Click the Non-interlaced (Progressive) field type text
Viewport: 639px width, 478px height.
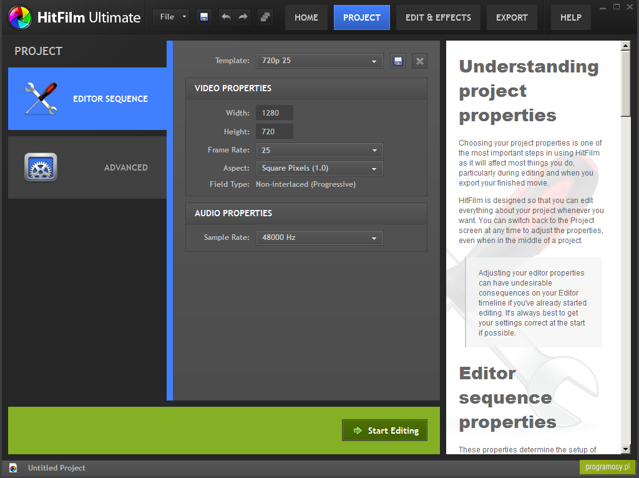[x=306, y=184]
